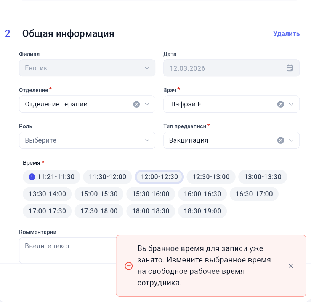The height and width of the screenshot is (302, 311).
Task: Open the calendar icon in Дата field
Action: pyautogui.click(x=290, y=68)
